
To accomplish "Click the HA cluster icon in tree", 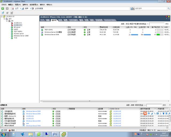I will tap(10, 21).
